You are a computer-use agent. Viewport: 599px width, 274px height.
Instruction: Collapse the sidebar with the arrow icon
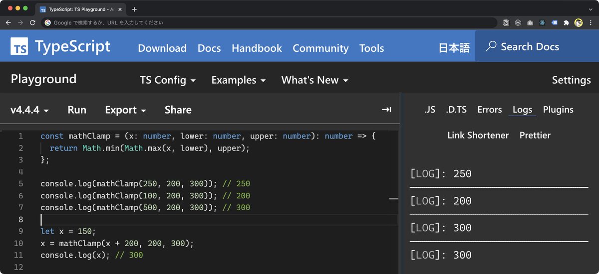386,110
